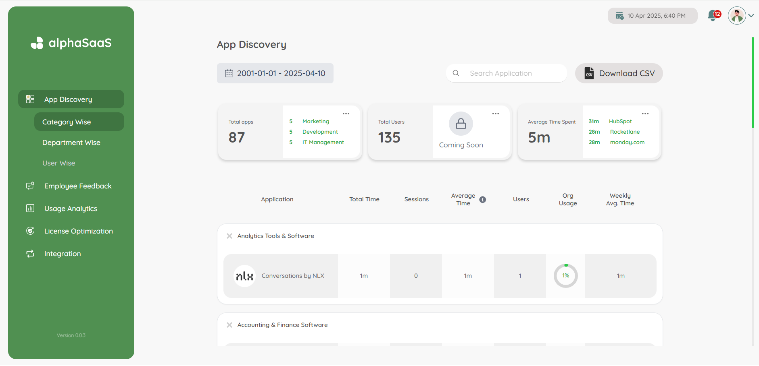Screen dimensions: 759x366
Task: Click the green vertical page scrollbar
Action: pyautogui.click(x=753, y=83)
